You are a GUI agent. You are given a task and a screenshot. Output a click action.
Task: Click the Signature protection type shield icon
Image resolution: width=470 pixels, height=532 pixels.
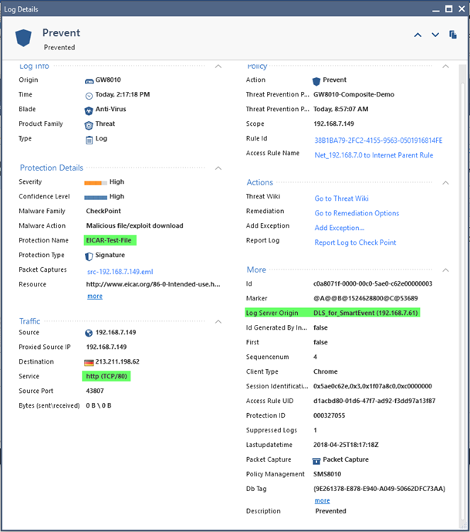[89, 256]
